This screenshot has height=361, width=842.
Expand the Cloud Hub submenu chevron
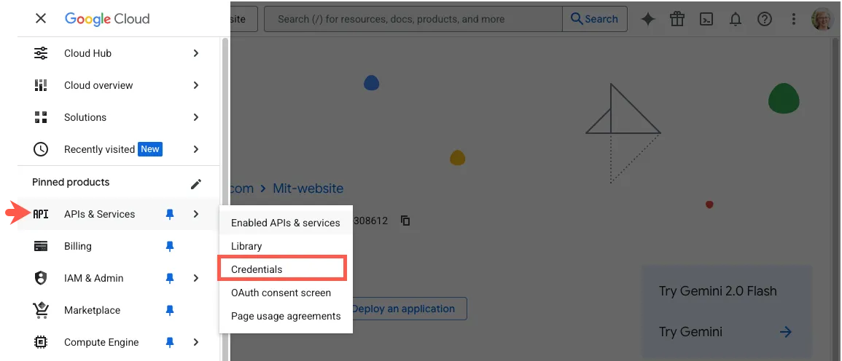pyautogui.click(x=195, y=53)
